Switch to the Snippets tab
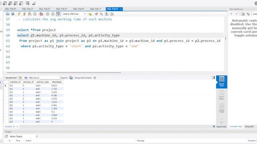257x144 pixels. 249,126
